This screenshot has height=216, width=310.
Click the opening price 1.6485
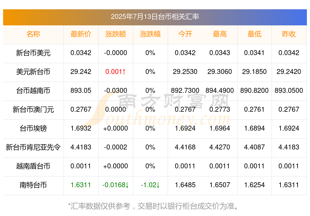pos(185,185)
